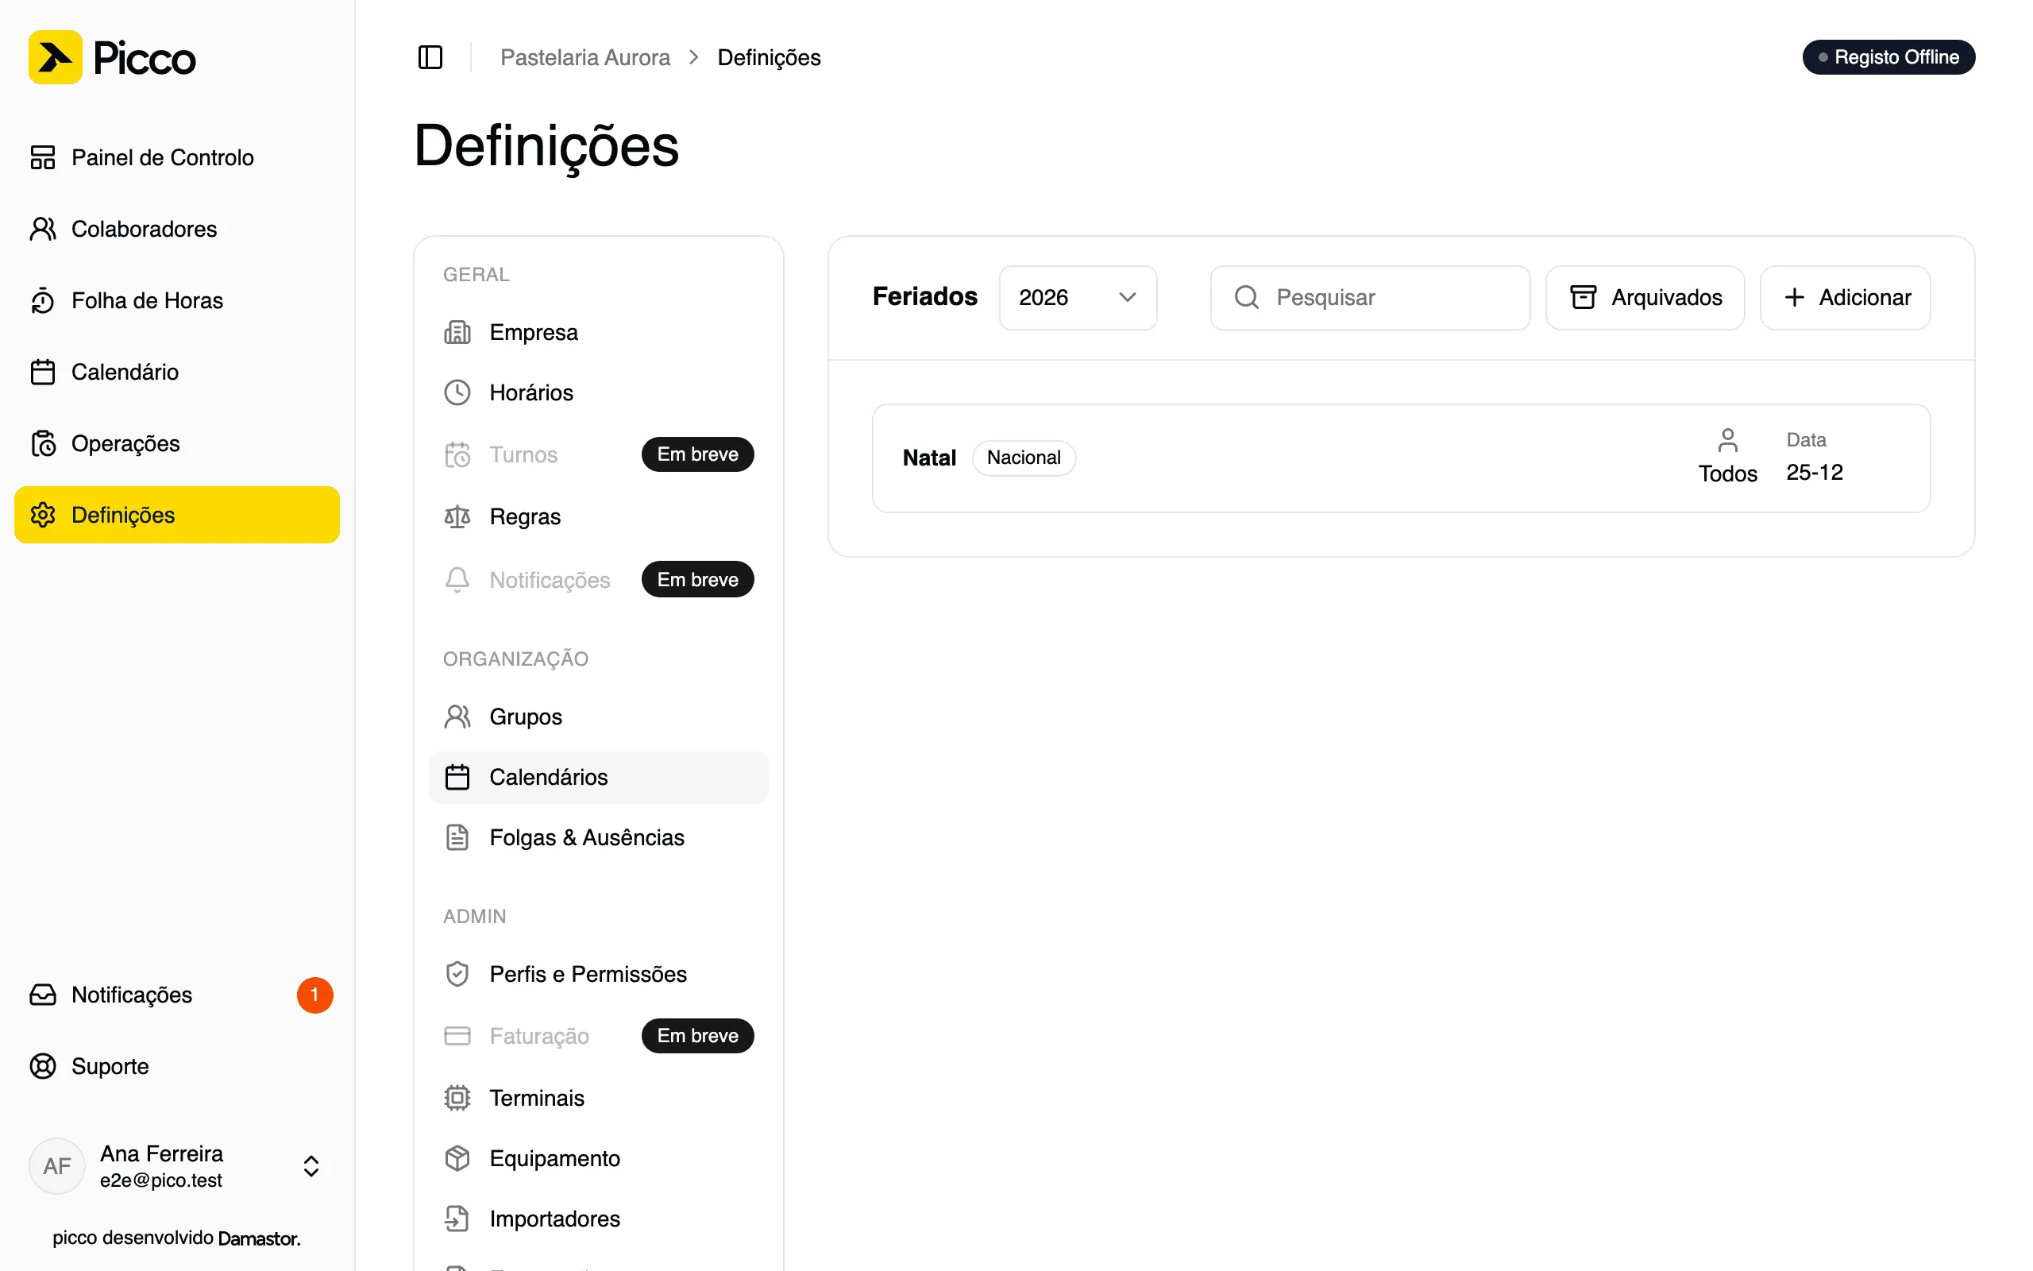Click the Terminais chip icon
This screenshot has width=2033, height=1271.
tap(457, 1098)
